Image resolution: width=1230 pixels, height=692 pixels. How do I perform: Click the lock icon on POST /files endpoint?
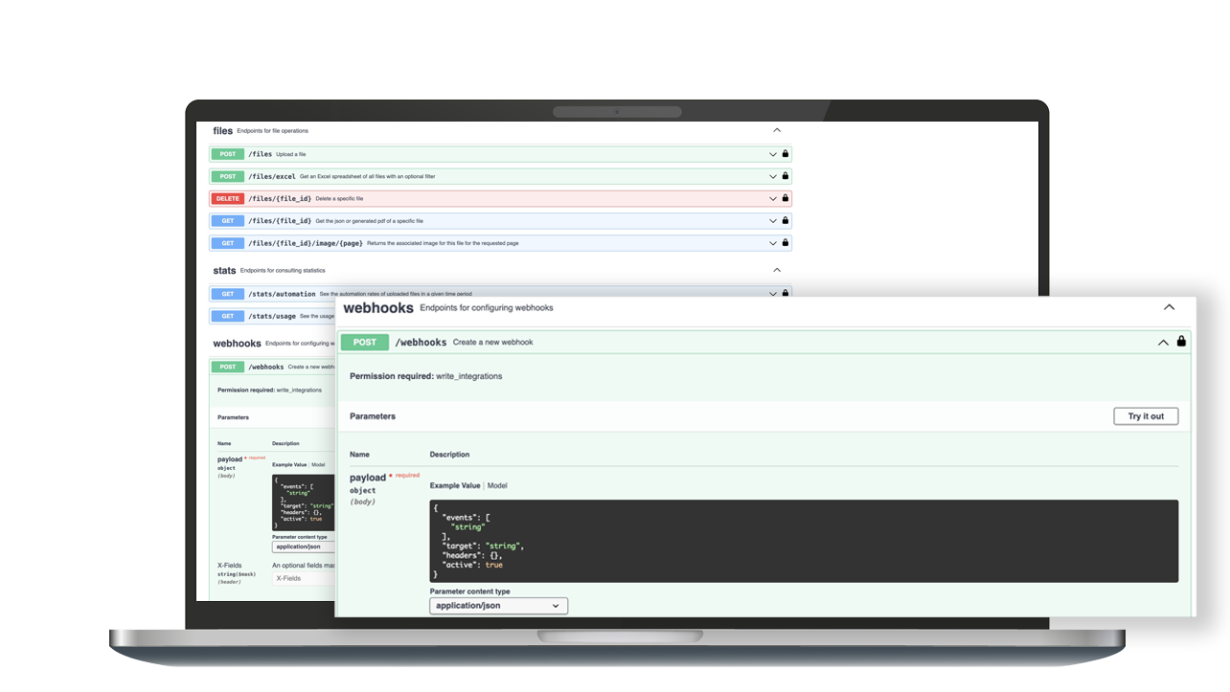(785, 154)
